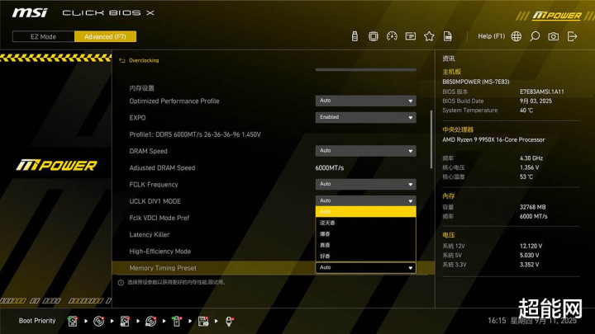
Task: Expand the FCLK Frequency dropdown
Action: (365, 184)
